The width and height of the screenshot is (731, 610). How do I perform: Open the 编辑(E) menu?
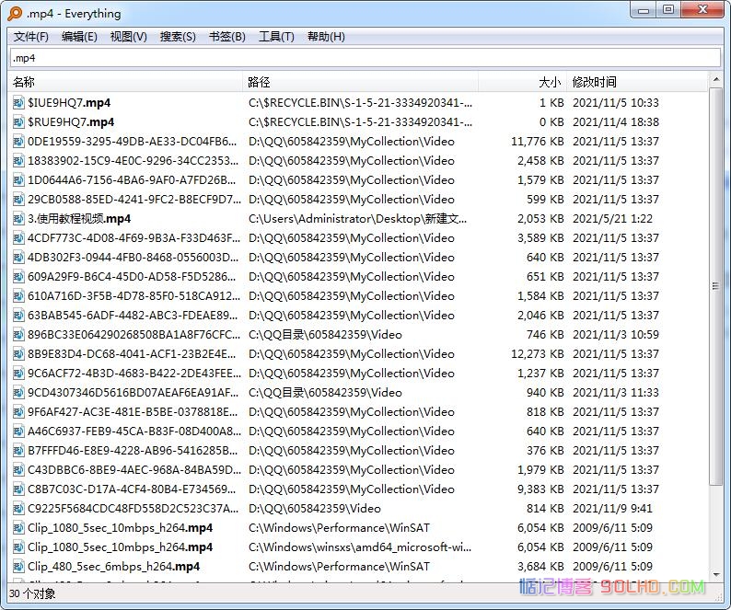coord(79,37)
